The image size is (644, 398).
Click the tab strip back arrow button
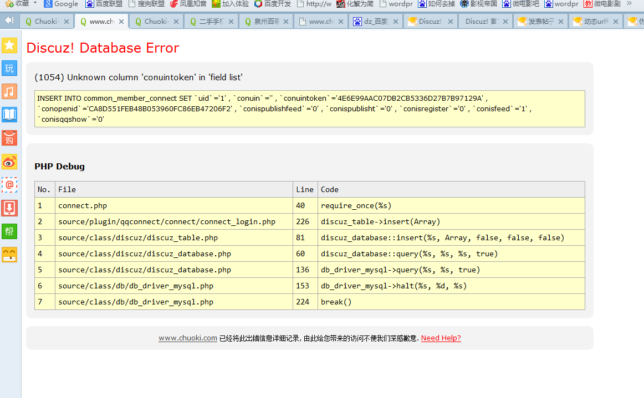point(9,21)
